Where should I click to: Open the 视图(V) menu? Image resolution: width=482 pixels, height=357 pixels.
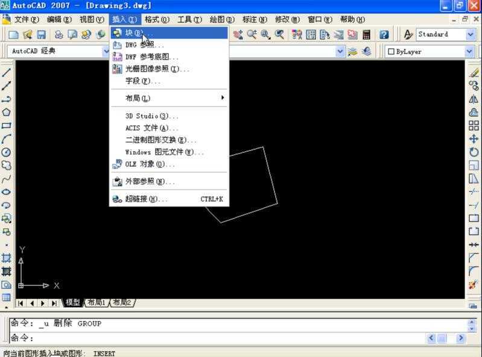pyautogui.click(x=92, y=20)
